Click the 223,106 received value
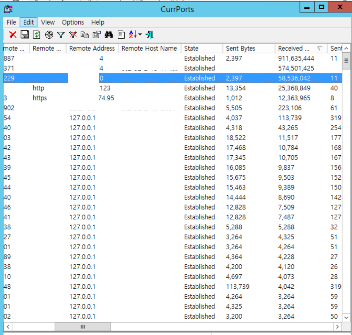The width and height of the screenshot is (352, 335). [290, 108]
